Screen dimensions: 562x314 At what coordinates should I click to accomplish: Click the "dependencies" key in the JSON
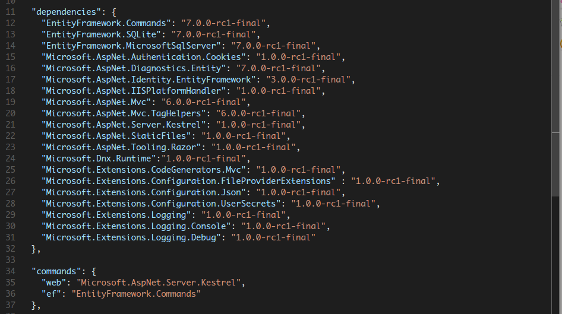[61, 12]
